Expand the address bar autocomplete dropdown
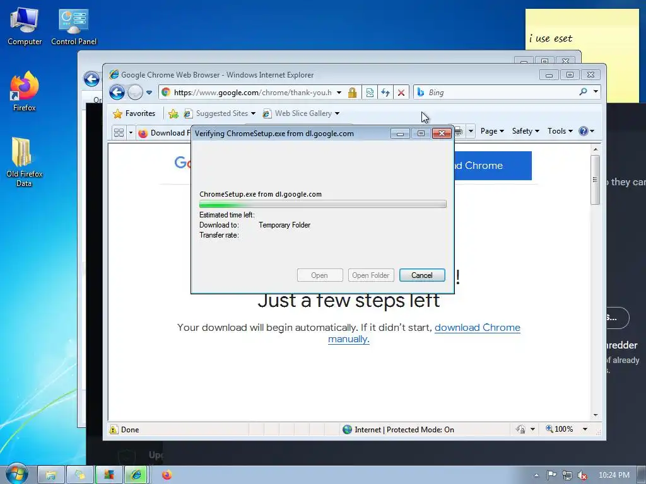 pos(339,93)
